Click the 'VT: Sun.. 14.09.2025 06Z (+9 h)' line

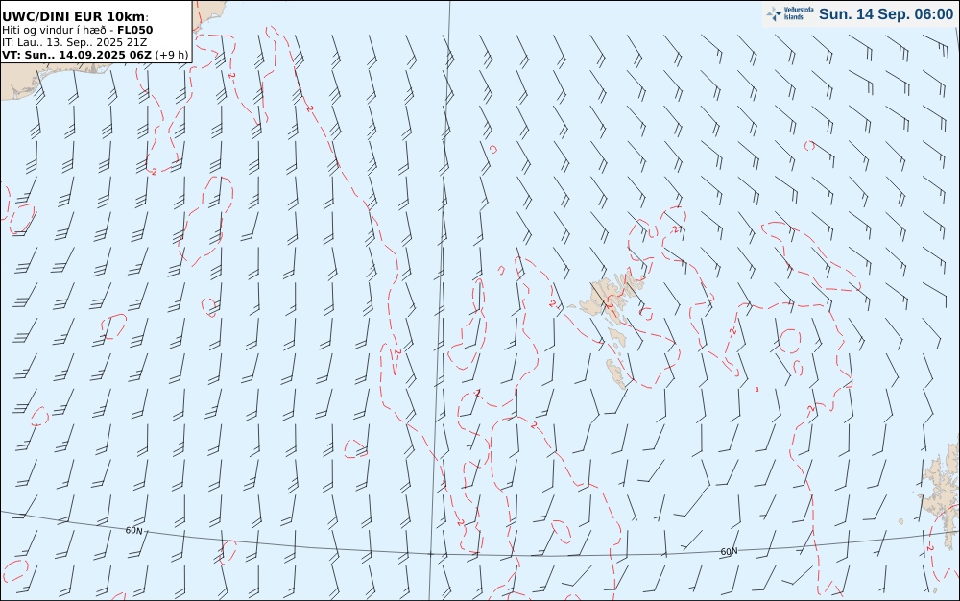tap(95, 55)
